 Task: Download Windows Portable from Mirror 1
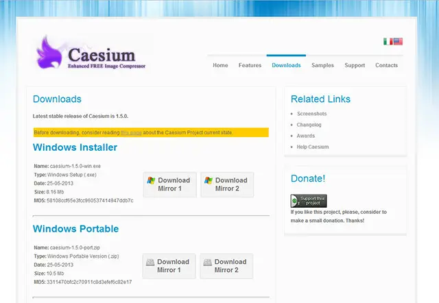click(x=169, y=266)
